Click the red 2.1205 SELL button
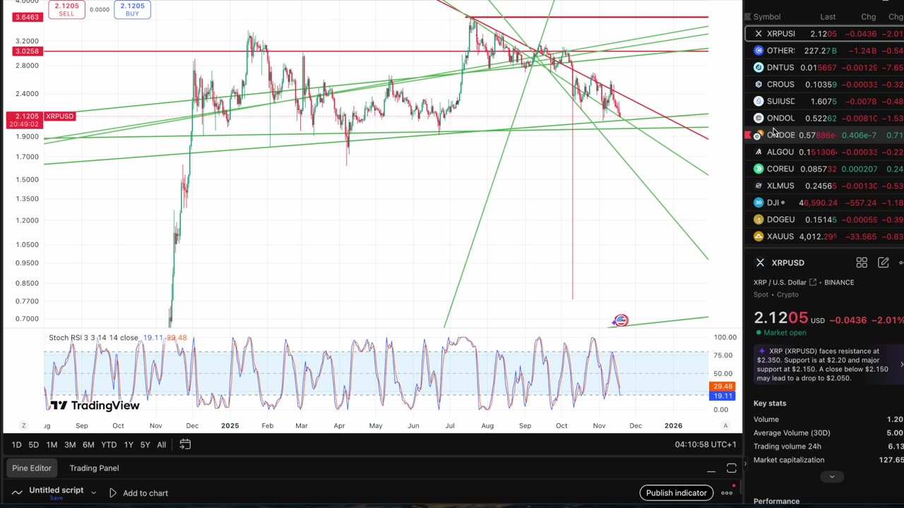Viewport: 904px width, 508px height. pyautogui.click(x=66, y=9)
